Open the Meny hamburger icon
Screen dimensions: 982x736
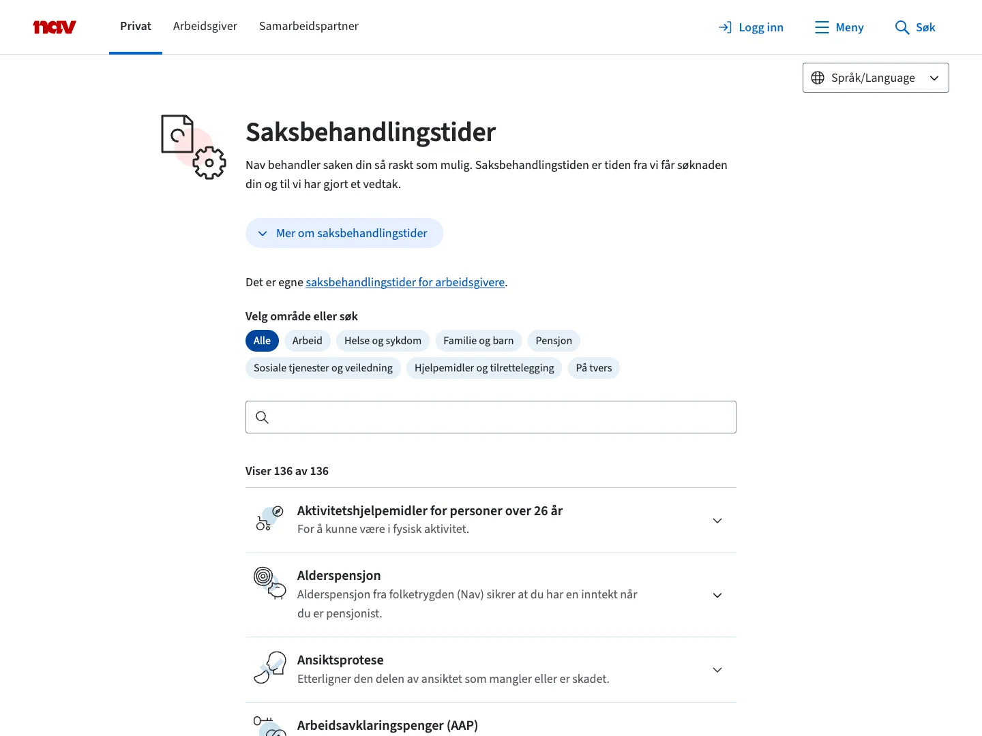[x=822, y=27]
